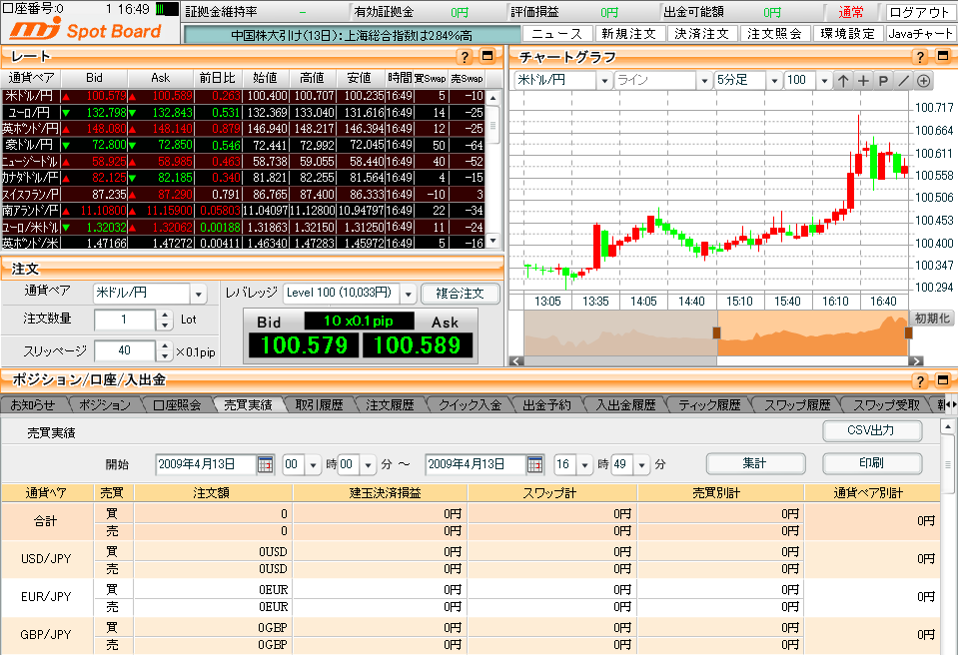The height and width of the screenshot is (655, 958).
Task: Open order 通貨ペア dropdown
Action: pyautogui.click(x=198, y=295)
